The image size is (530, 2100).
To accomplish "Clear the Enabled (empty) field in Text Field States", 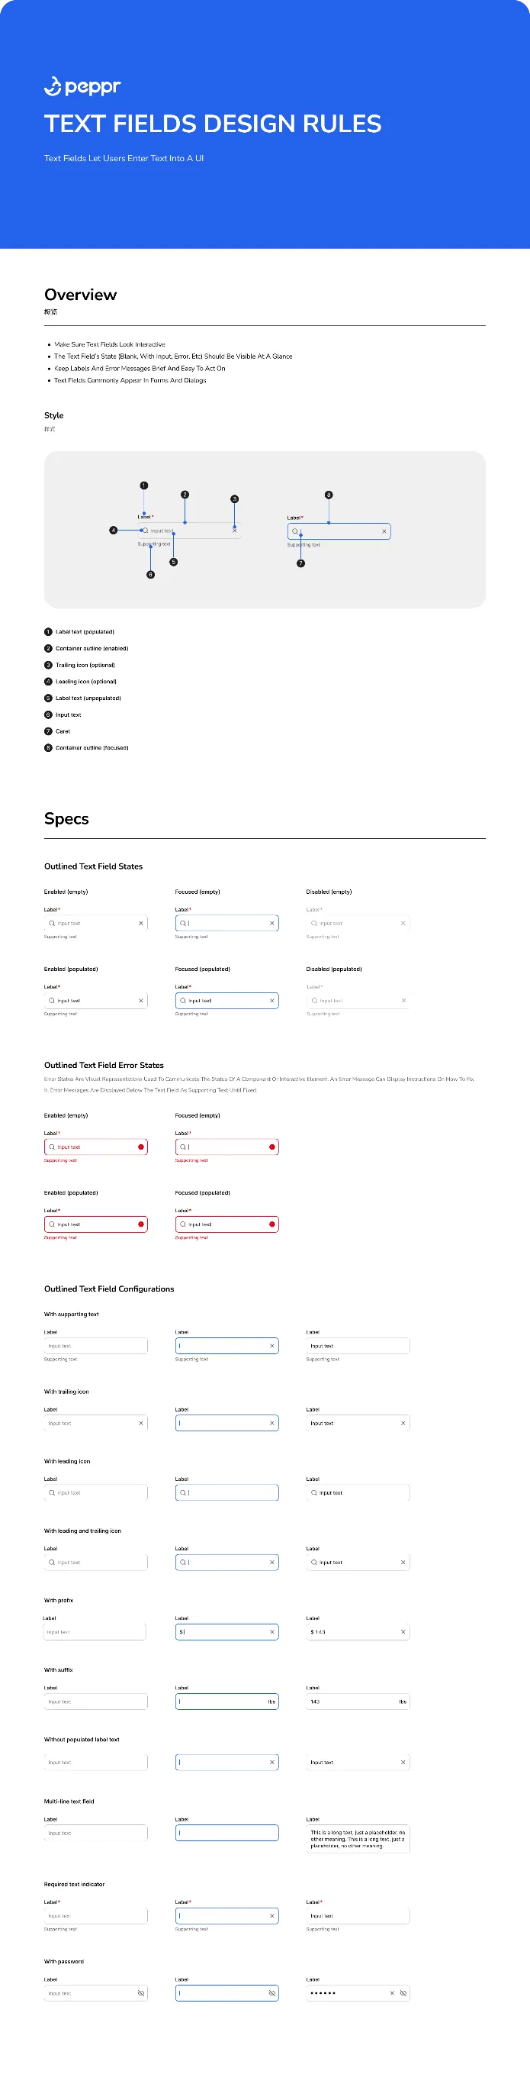I will [141, 924].
